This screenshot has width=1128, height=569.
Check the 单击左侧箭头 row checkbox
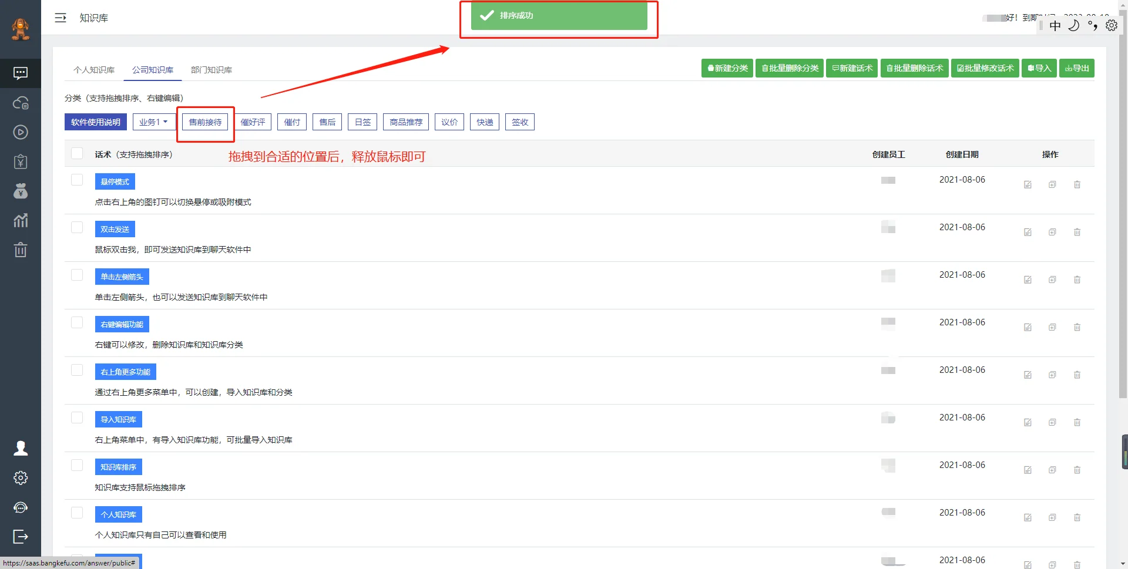[x=77, y=275]
